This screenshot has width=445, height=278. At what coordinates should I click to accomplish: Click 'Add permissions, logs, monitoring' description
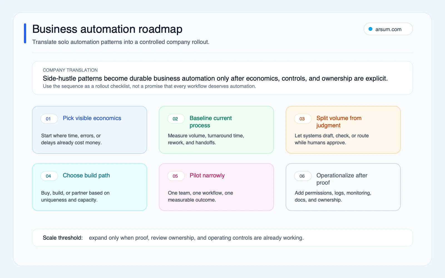coord(333,196)
